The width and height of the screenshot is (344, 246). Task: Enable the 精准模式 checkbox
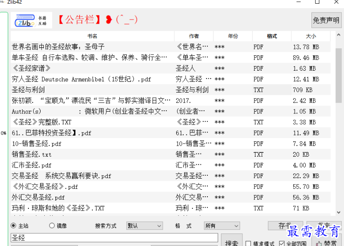(x=248, y=244)
